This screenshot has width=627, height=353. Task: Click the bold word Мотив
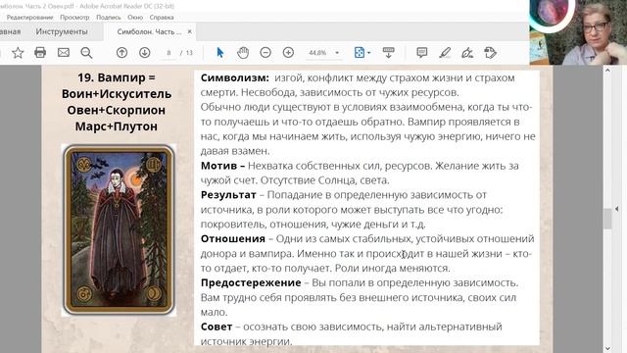click(x=218, y=166)
